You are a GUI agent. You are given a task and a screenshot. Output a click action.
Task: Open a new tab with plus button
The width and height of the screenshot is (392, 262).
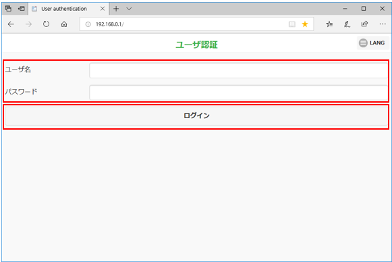[116, 9]
